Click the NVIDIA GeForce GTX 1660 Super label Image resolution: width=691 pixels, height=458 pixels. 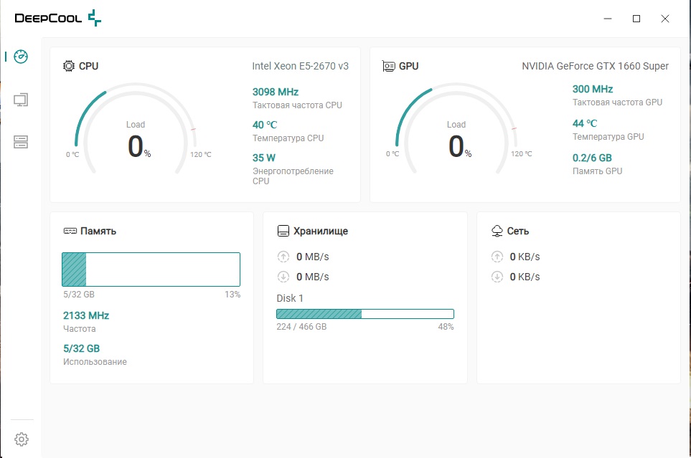tap(595, 66)
